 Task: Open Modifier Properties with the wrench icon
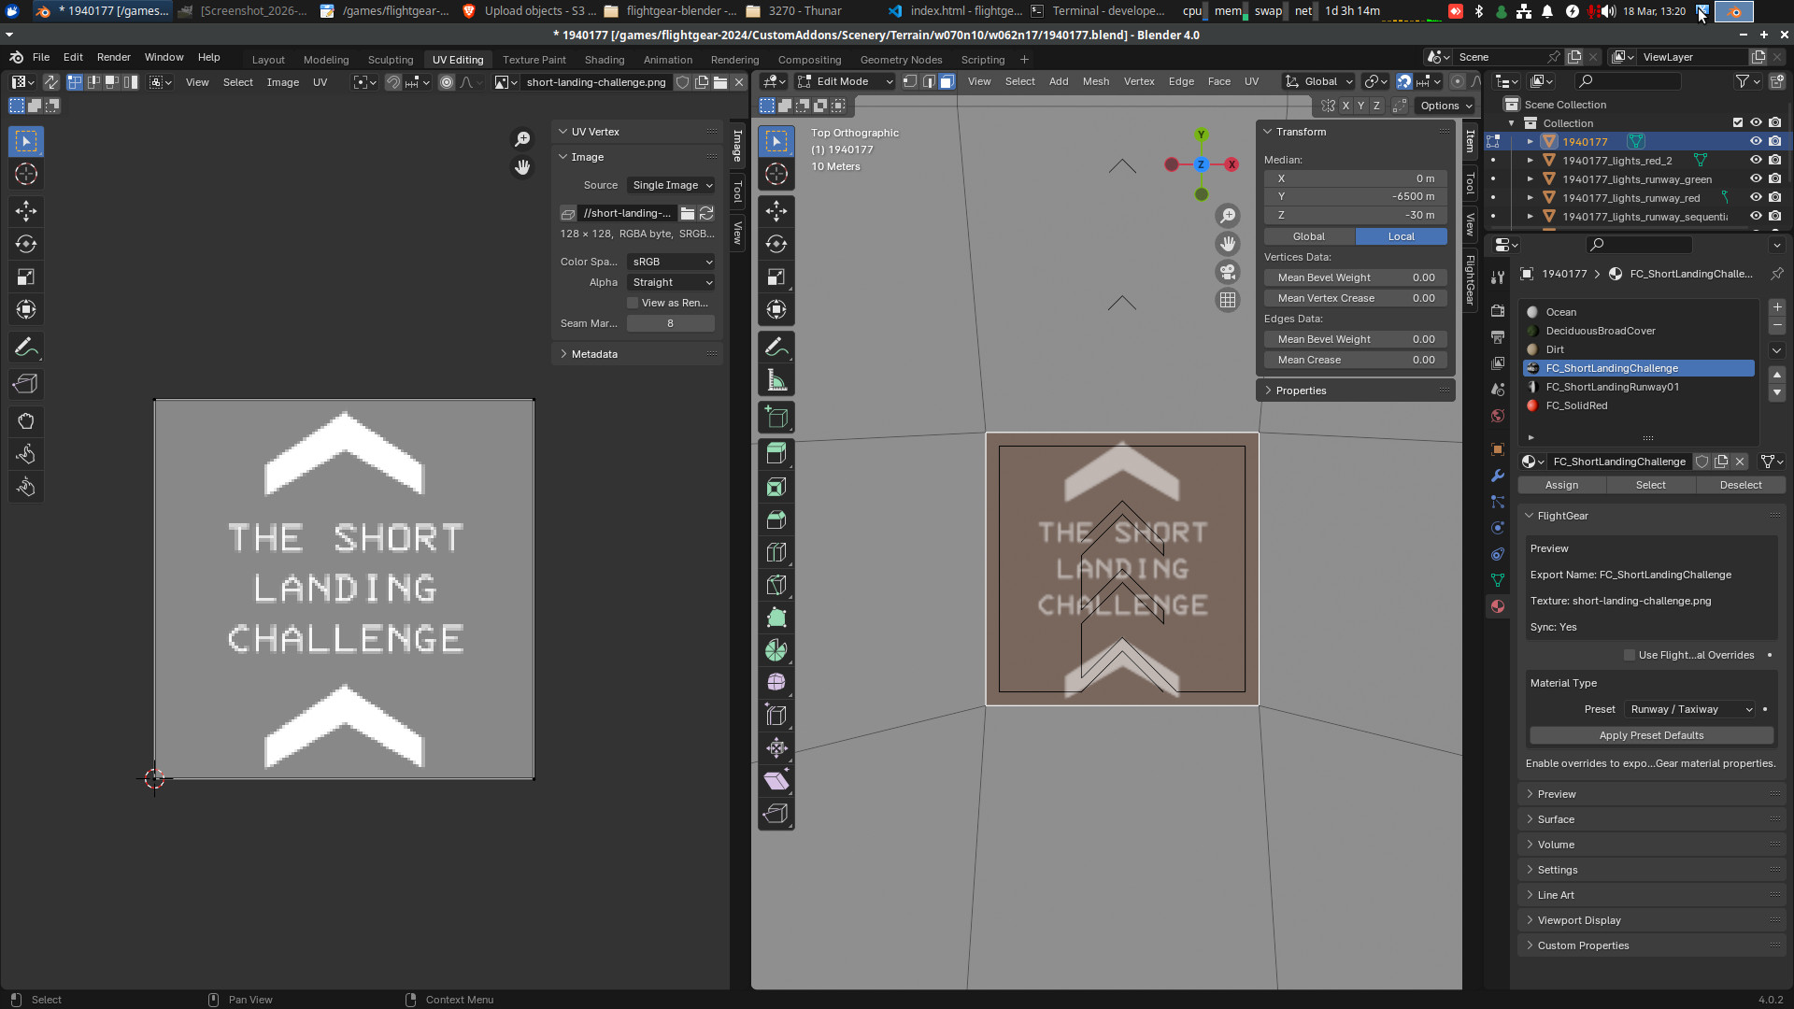[x=1498, y=476]
